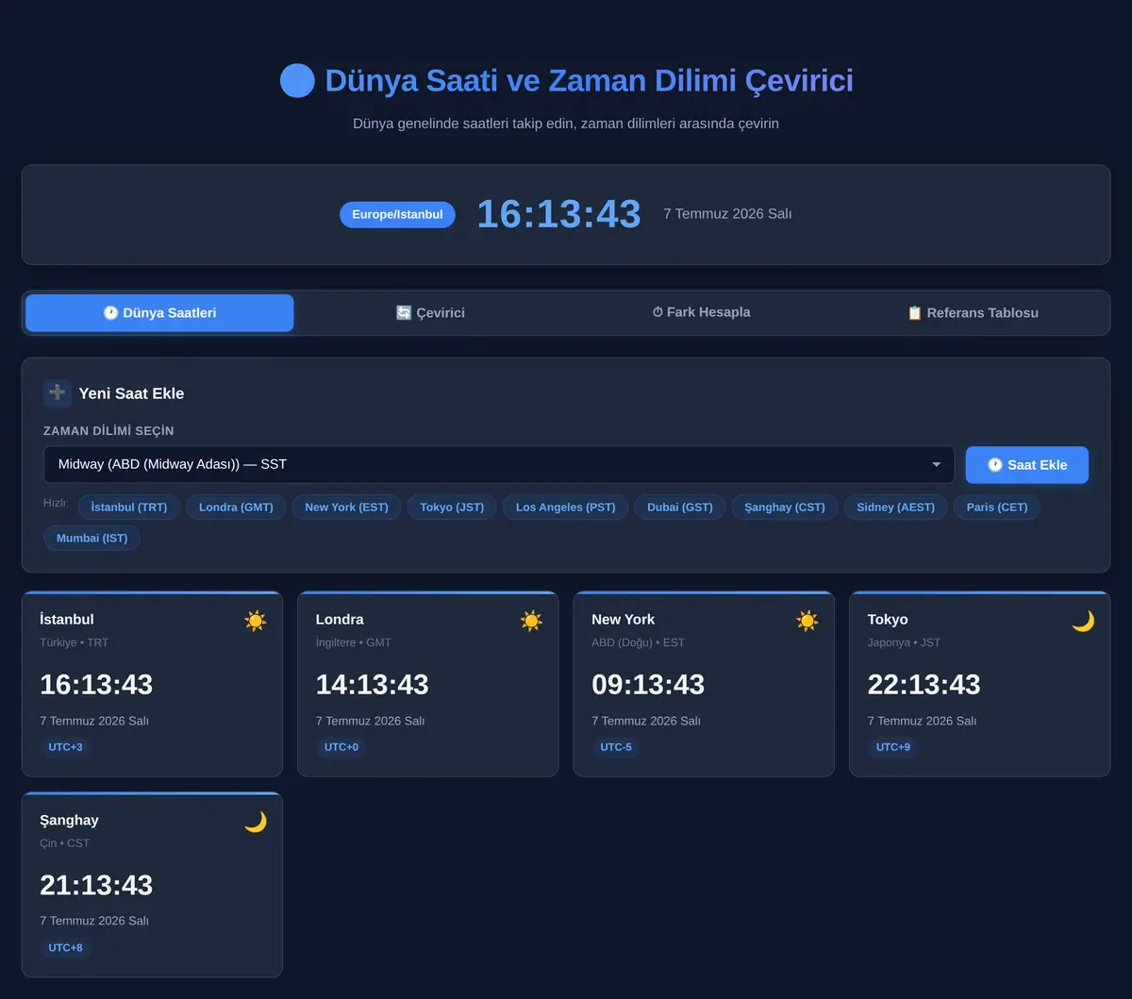Screen dimensions: 1132x999
Task: Click the Europe/Istanbul zone badge
Action: [397, 215]
